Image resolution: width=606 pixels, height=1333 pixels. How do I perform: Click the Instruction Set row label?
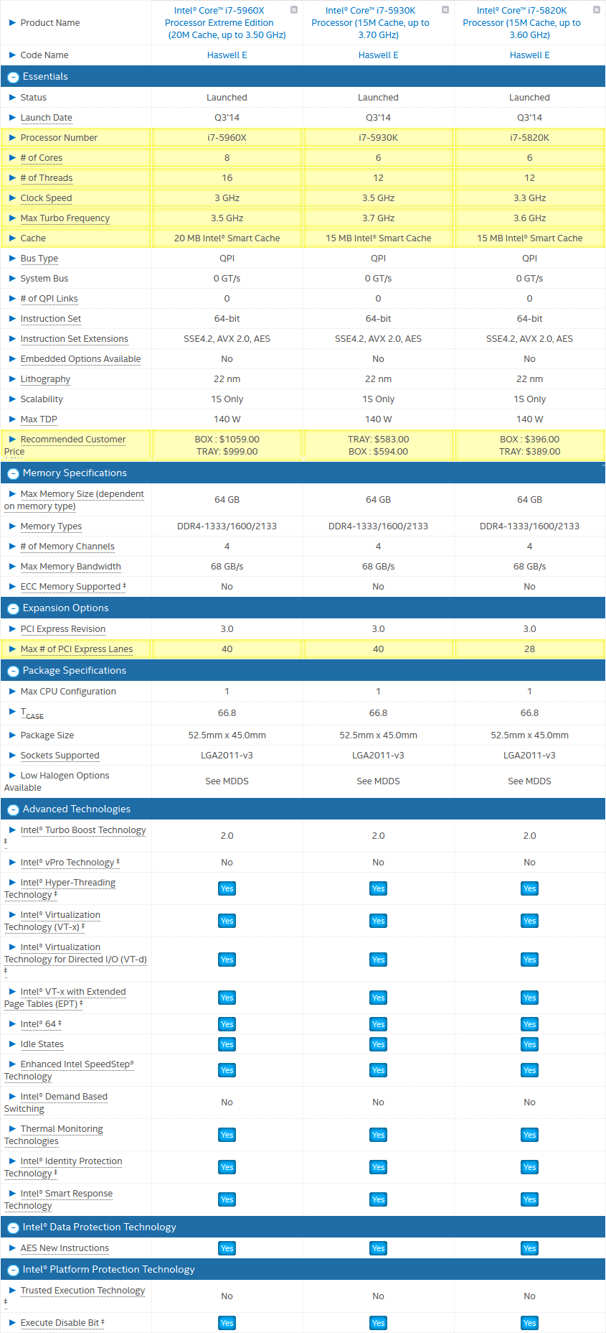50,319
